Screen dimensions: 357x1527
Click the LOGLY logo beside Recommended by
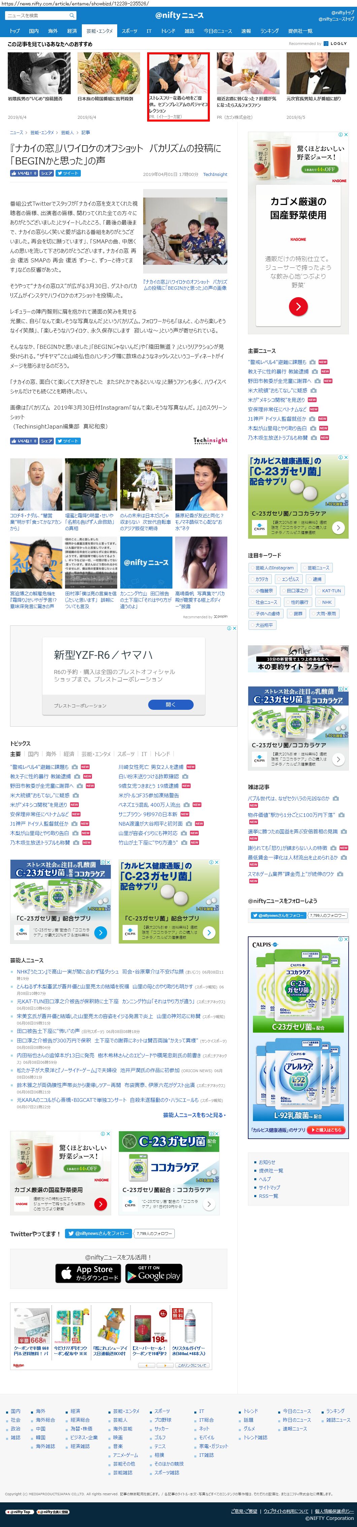pyautogui.click(x=336, y=43)
